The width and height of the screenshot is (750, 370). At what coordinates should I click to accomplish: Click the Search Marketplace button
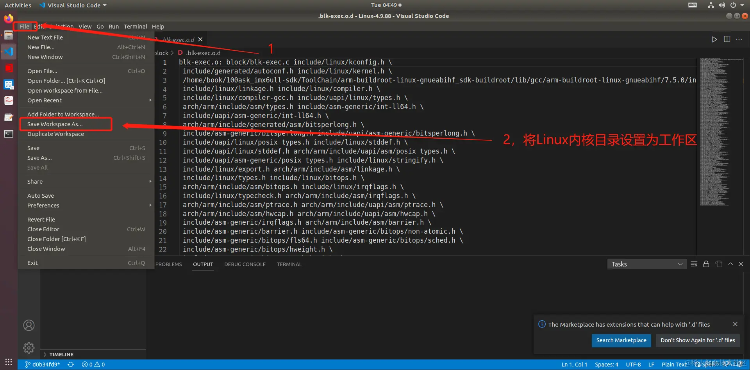[x=621, y=340]
